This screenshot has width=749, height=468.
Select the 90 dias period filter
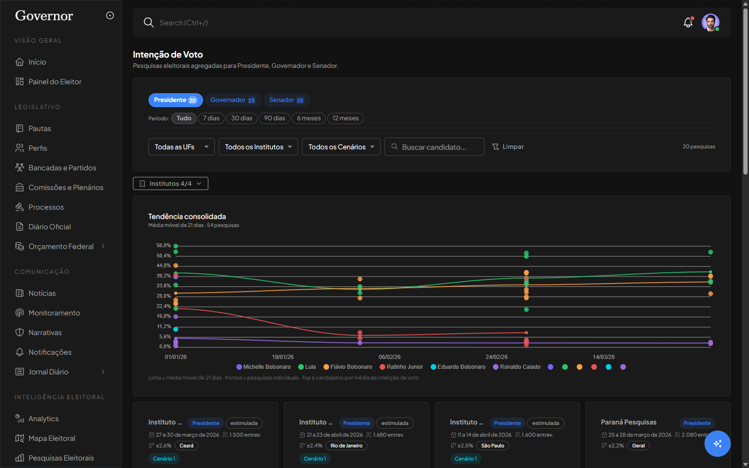(275, 118)
